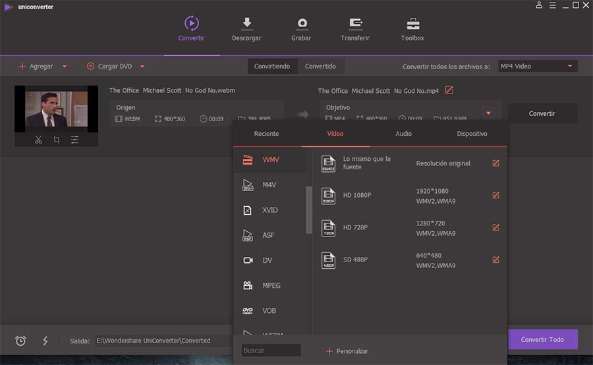593x365 pixels.
Task: Open the schedule alarm clock icon
Action: coord(20,341)
